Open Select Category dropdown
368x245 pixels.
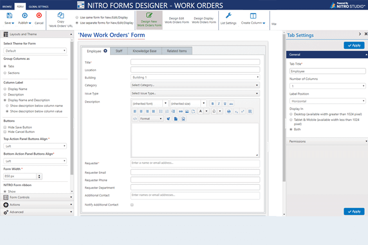[195, 85]
